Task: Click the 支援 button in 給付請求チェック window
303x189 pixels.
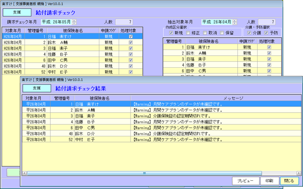Action: coord(17,13)
